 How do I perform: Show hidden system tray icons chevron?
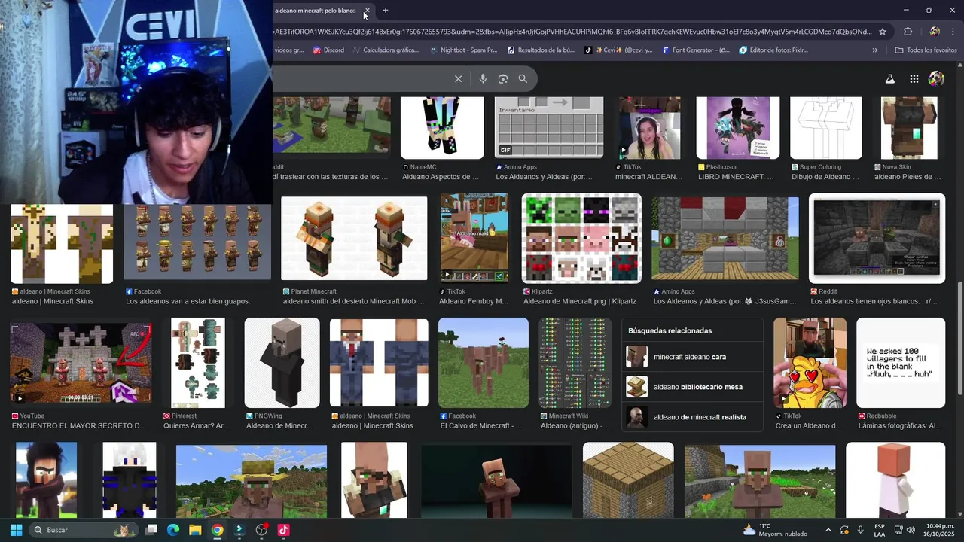coord(828,530)
